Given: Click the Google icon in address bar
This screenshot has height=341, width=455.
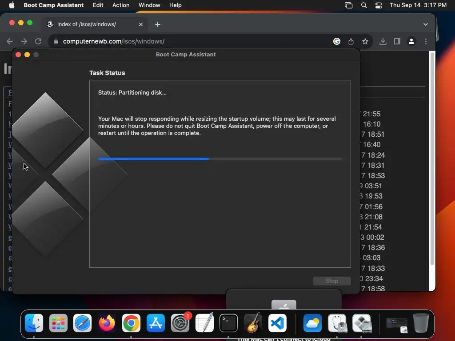Looking at the screenshot, I should pos(337,41).
